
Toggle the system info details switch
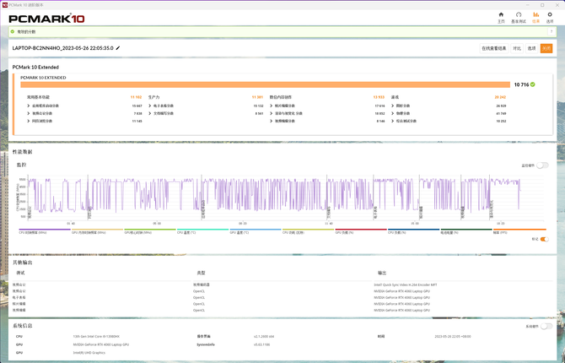point(546,326)
